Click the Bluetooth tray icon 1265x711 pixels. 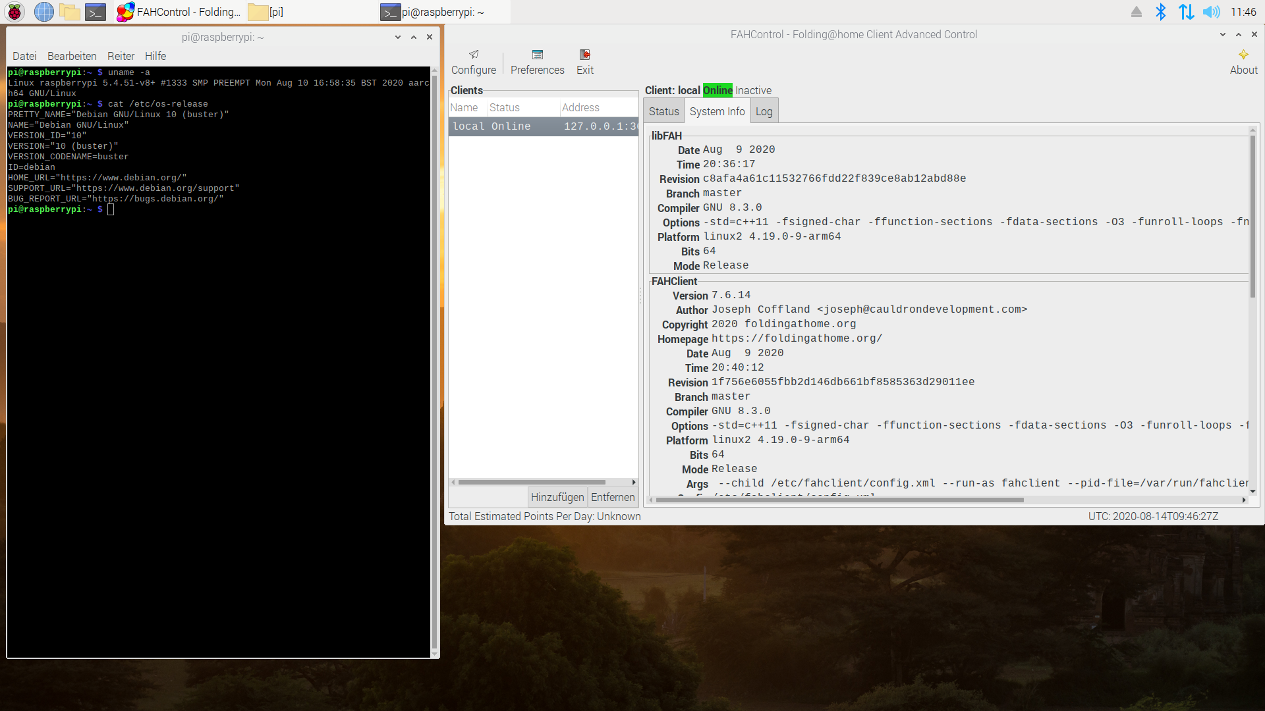click(x=1161, y=12)
